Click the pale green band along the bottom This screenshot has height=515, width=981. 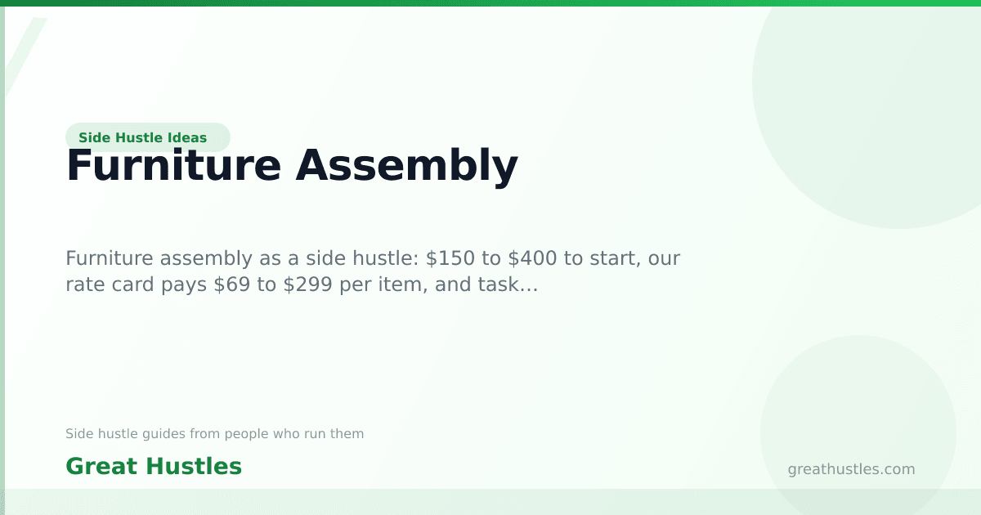[x=490, y=502]
